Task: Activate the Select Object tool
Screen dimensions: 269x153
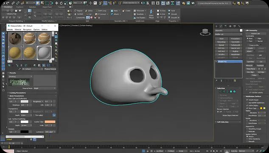Action: [x=38, y=3]
